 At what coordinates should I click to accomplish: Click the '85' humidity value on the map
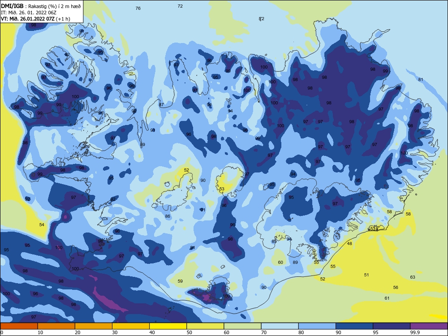[274, 241]
